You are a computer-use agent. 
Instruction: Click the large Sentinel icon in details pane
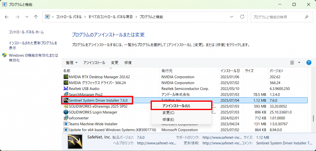pyautogui.click(x=75, y=142)
